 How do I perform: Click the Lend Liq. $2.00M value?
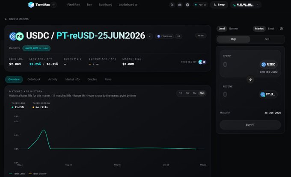coord(15,64)
